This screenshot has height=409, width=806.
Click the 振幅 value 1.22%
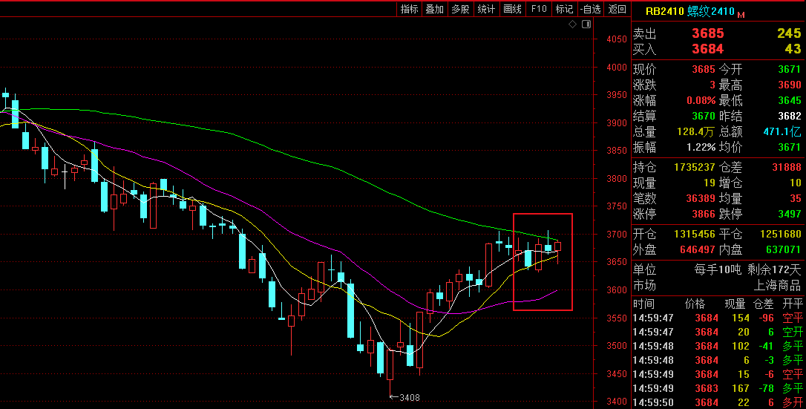click(x=701, y=147)
